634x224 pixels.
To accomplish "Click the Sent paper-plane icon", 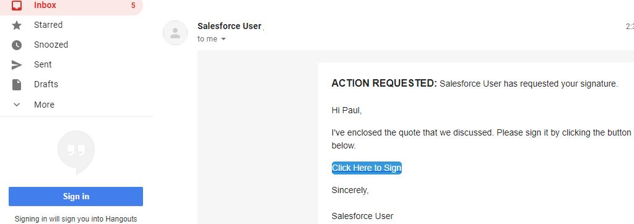I will tap(17, 65).
